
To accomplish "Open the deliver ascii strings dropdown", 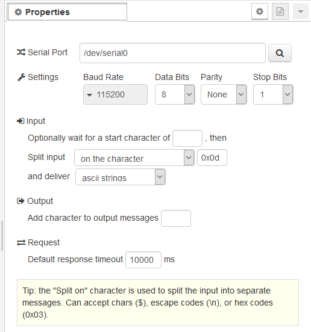I will coord(121,177).
